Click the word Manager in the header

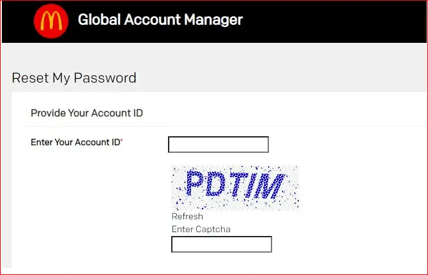tap(213, 20)
